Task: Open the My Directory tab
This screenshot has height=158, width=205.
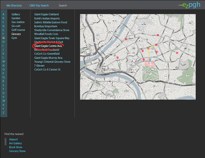Action: (x=14, y=6)
